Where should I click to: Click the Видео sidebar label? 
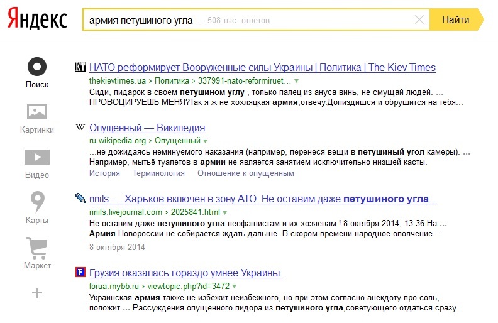click(37, 175)
